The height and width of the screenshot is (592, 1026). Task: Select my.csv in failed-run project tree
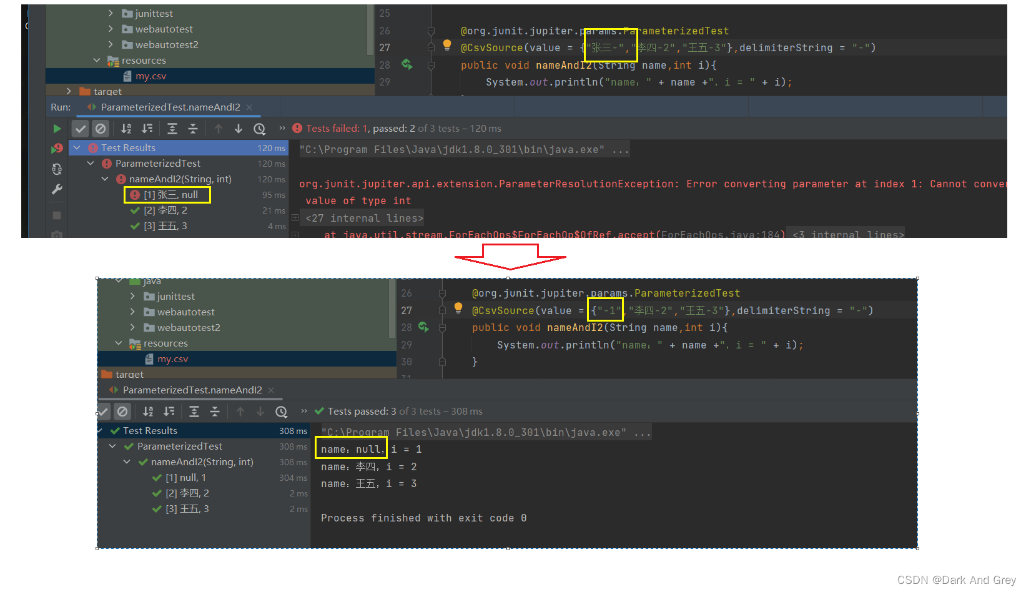(x=210, y=76)
